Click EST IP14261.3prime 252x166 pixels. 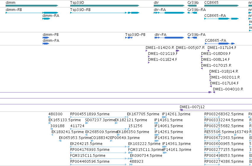click(176, 114)
